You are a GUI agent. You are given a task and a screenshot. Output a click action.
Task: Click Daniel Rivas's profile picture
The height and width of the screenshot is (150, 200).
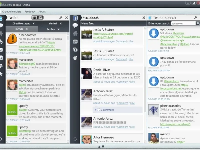(x=87, y=73)
